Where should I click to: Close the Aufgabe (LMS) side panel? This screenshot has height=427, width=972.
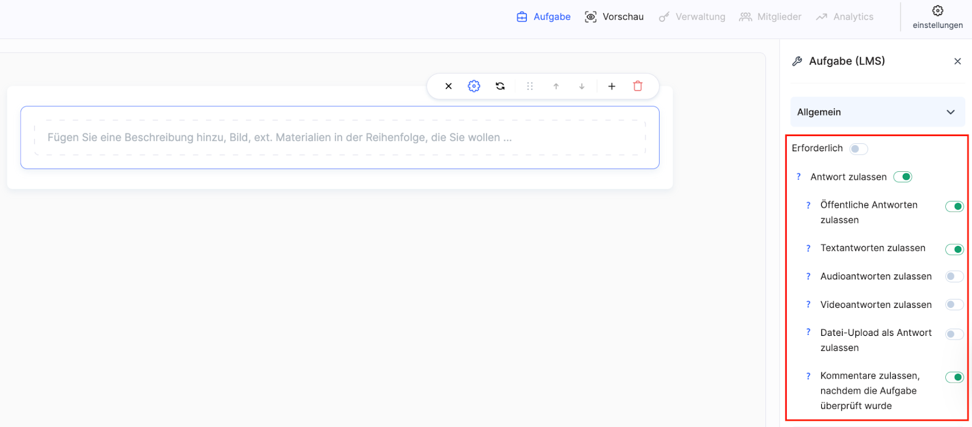[957, 61]
